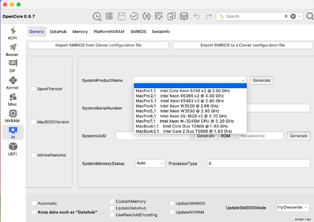The height and width of the screenshot is (222, 314).
Task: Redo the last change
Action: [209, 16]
